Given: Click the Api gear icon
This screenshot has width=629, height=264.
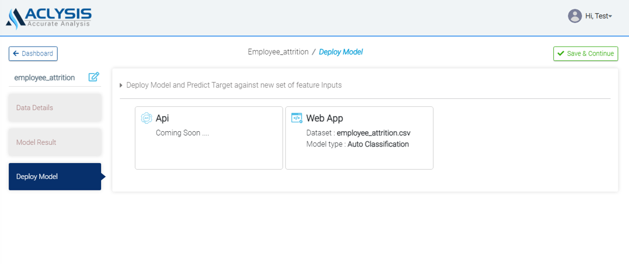Looking at the screenshot, I should pos(147,118).
